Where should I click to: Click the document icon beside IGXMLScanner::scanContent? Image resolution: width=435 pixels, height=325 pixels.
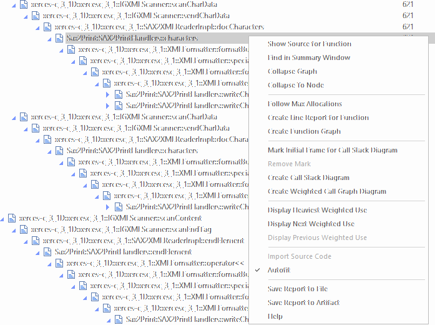pos(12,218)
